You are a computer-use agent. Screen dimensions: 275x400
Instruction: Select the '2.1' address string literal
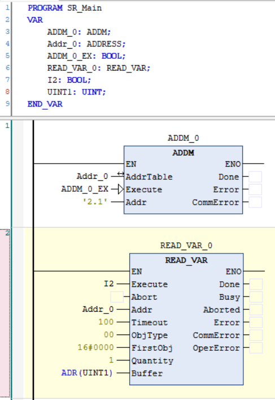[x=95, y=201]
